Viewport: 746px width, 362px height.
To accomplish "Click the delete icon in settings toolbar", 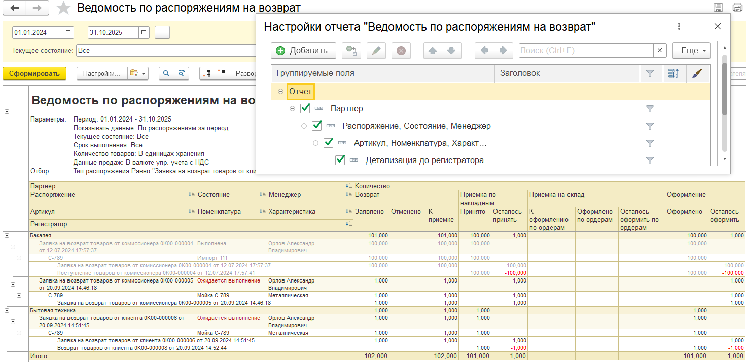I will pos(401,51).
